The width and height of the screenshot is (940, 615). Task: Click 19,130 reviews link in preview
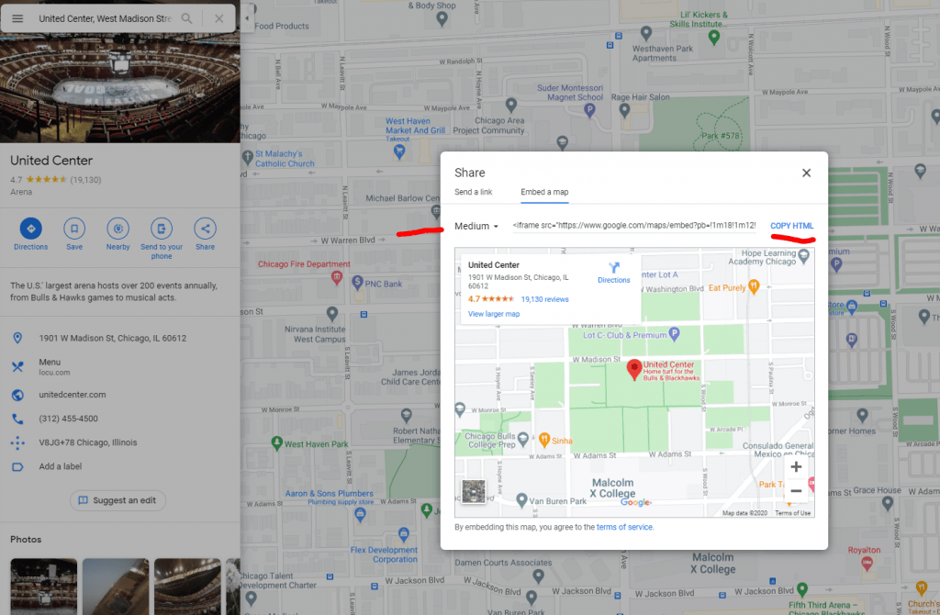point(544,299)
